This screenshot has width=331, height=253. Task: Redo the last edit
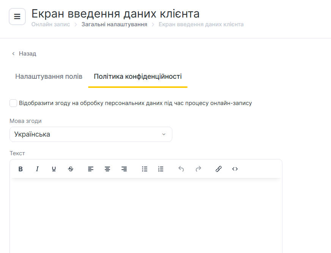point(198,169)
